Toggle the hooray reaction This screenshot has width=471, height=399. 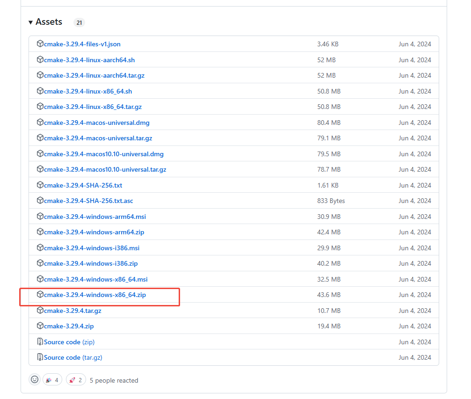click(52, 379)
